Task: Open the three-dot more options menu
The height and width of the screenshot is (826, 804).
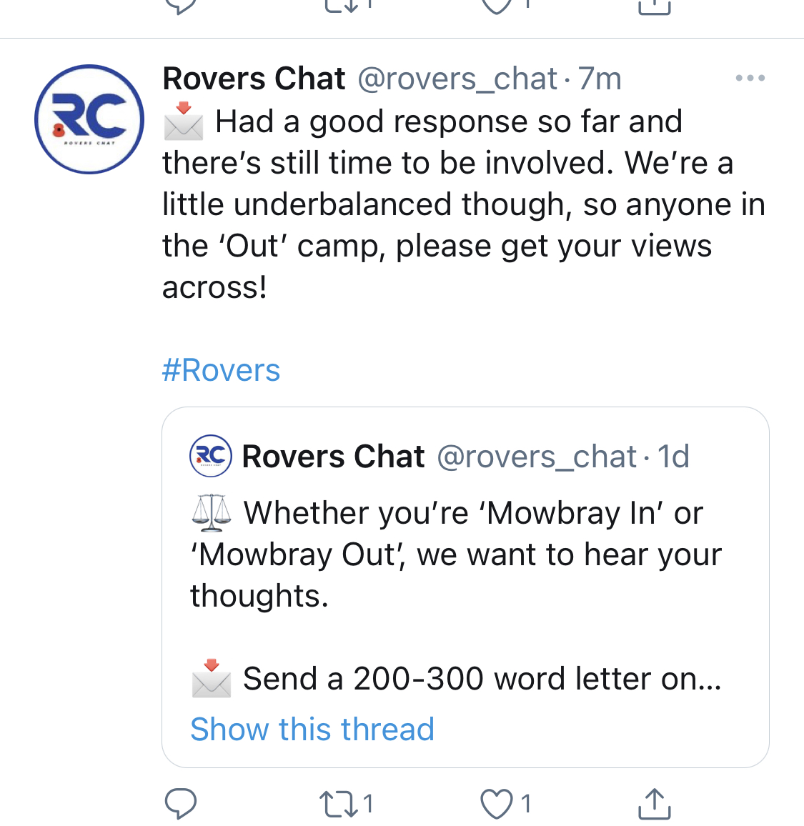Action: pos(750,78)
